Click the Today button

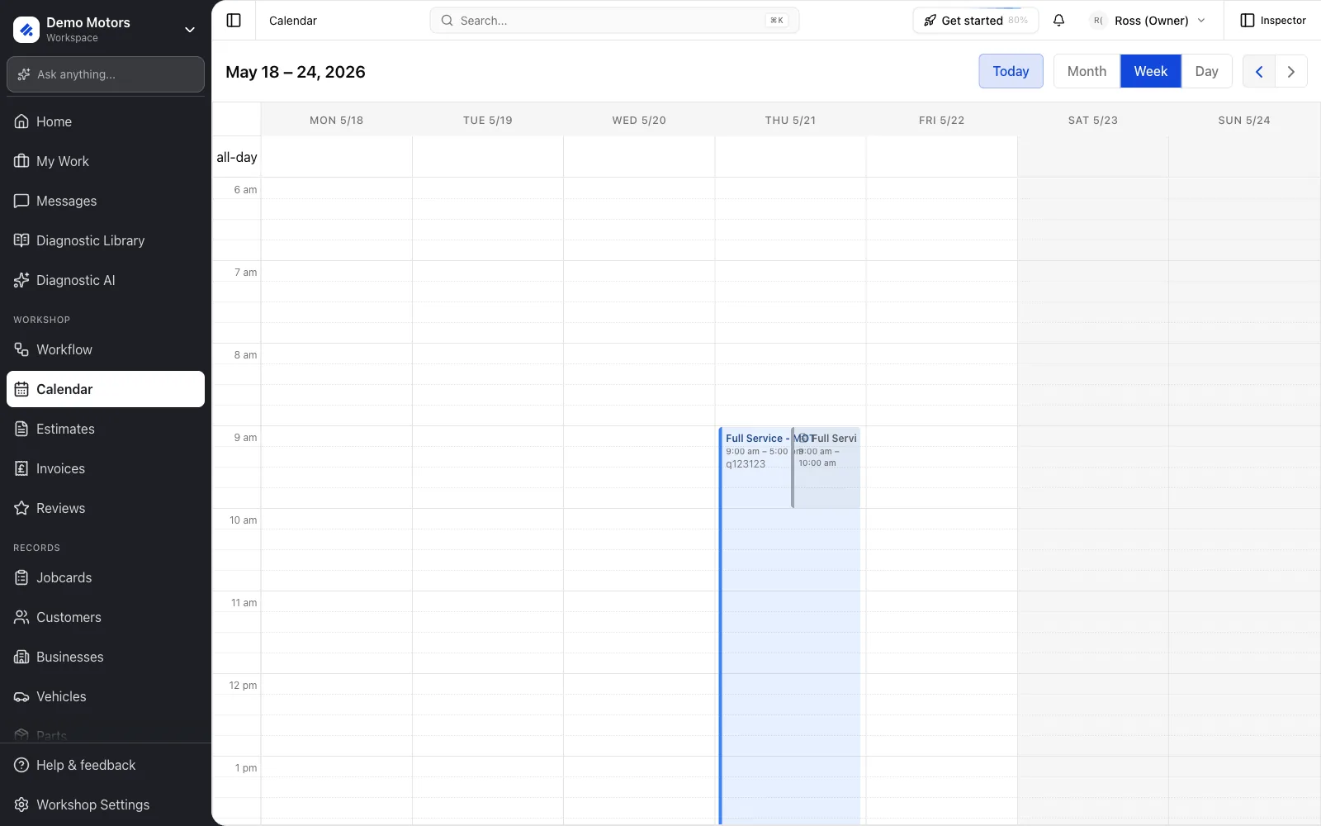pyautogui.click(x=1011, y=72)
